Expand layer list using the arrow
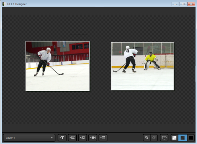 (52, 138)
